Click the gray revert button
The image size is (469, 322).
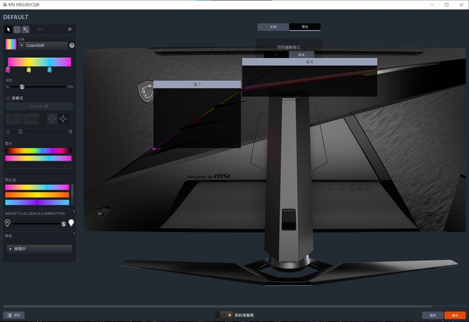click(433, 315)
